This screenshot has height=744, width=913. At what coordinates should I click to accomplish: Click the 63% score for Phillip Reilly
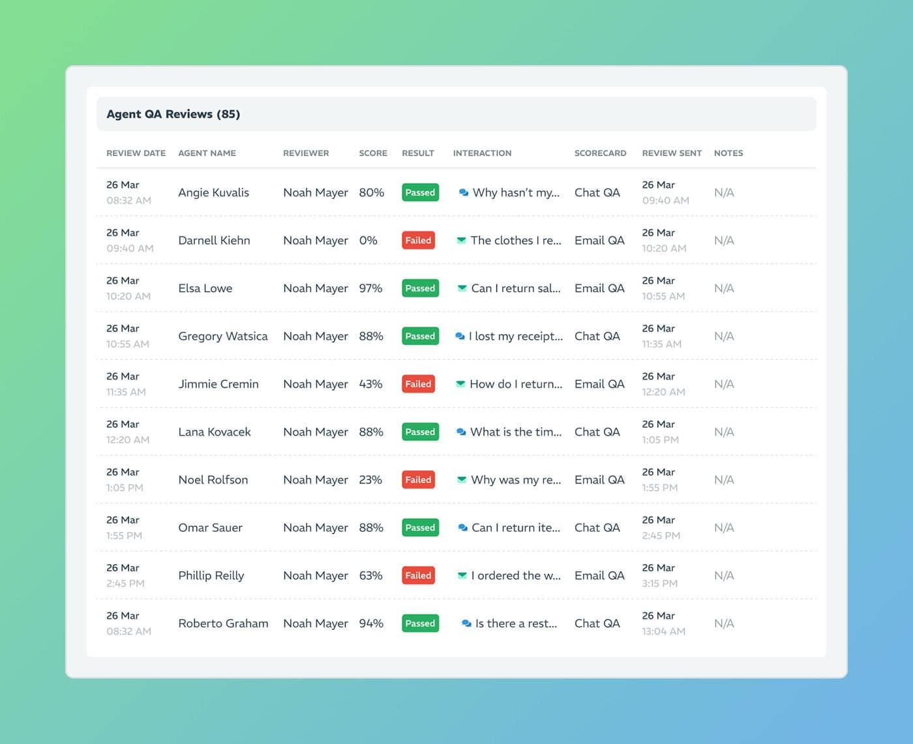point(370,575)
